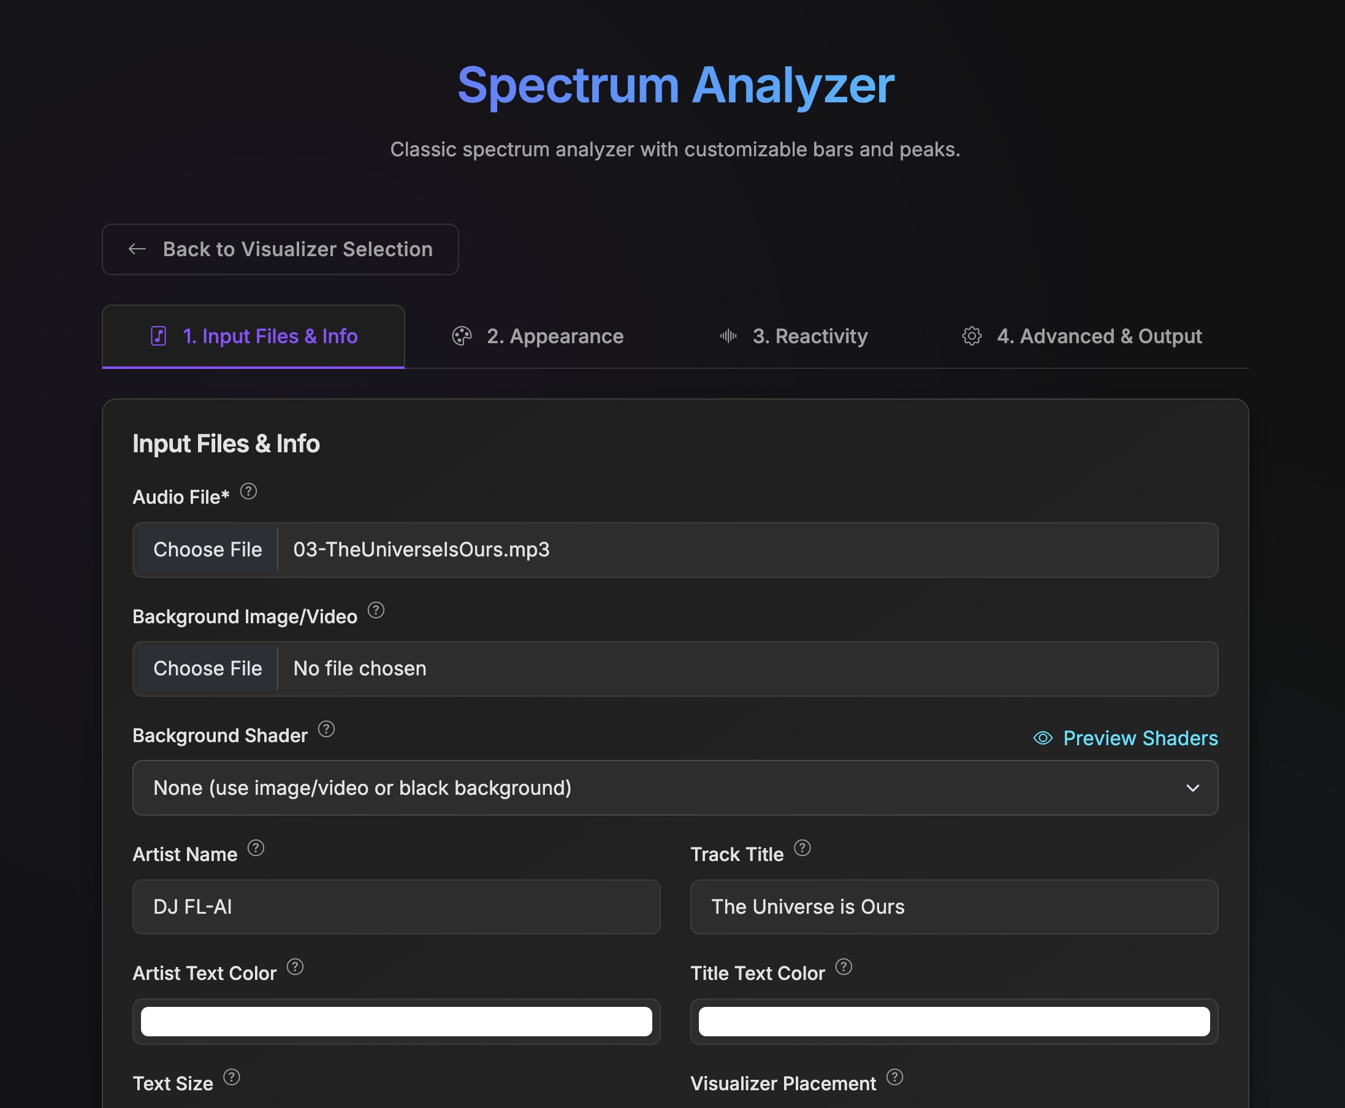Image resolution: width=1345 pixels, height=1108 pixels.
Task: Select the Input Files & Info tab
Action: pyautogui.click(x=253, y=336)
